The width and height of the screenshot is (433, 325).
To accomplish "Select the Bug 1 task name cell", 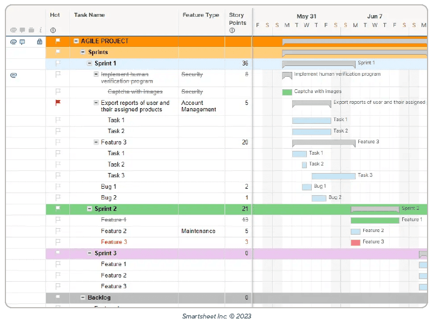I will [124, 187].
